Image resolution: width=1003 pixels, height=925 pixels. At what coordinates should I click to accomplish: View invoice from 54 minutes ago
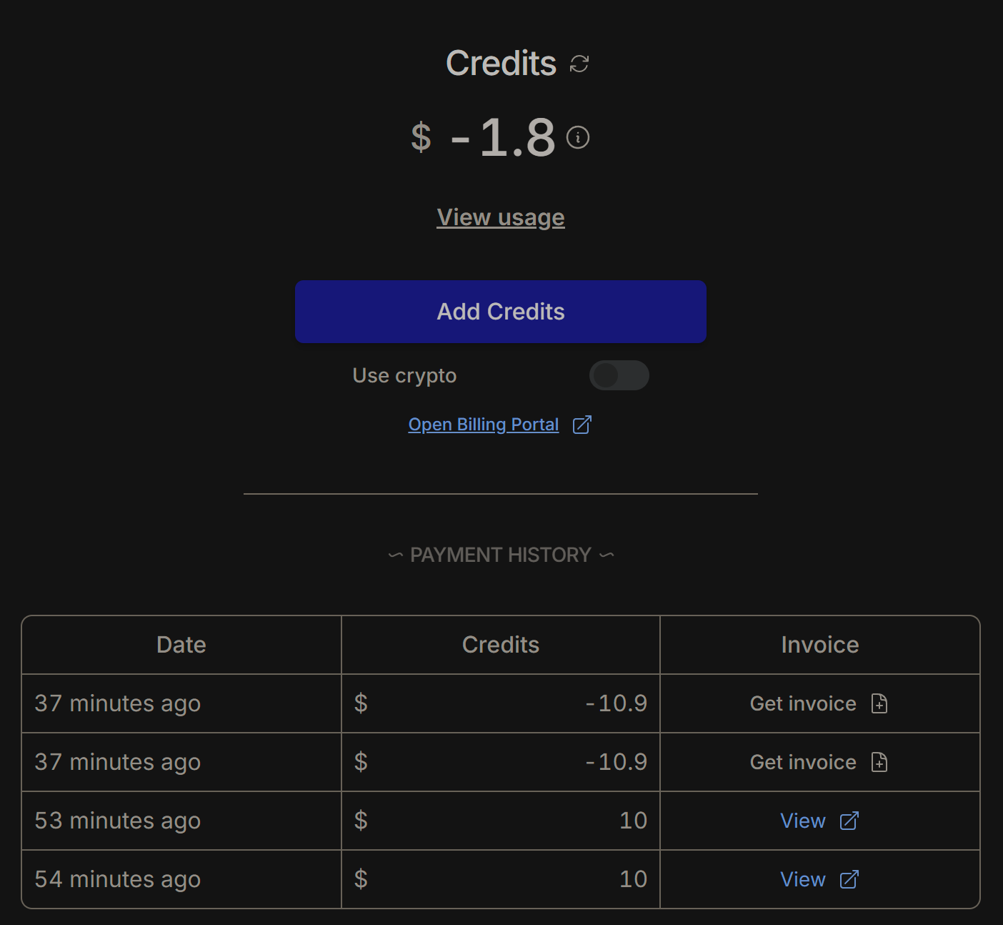point(803,879)
